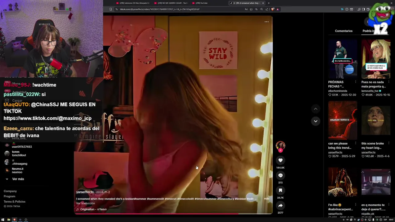Click the music note icon by Originalton

pos(77,209)
